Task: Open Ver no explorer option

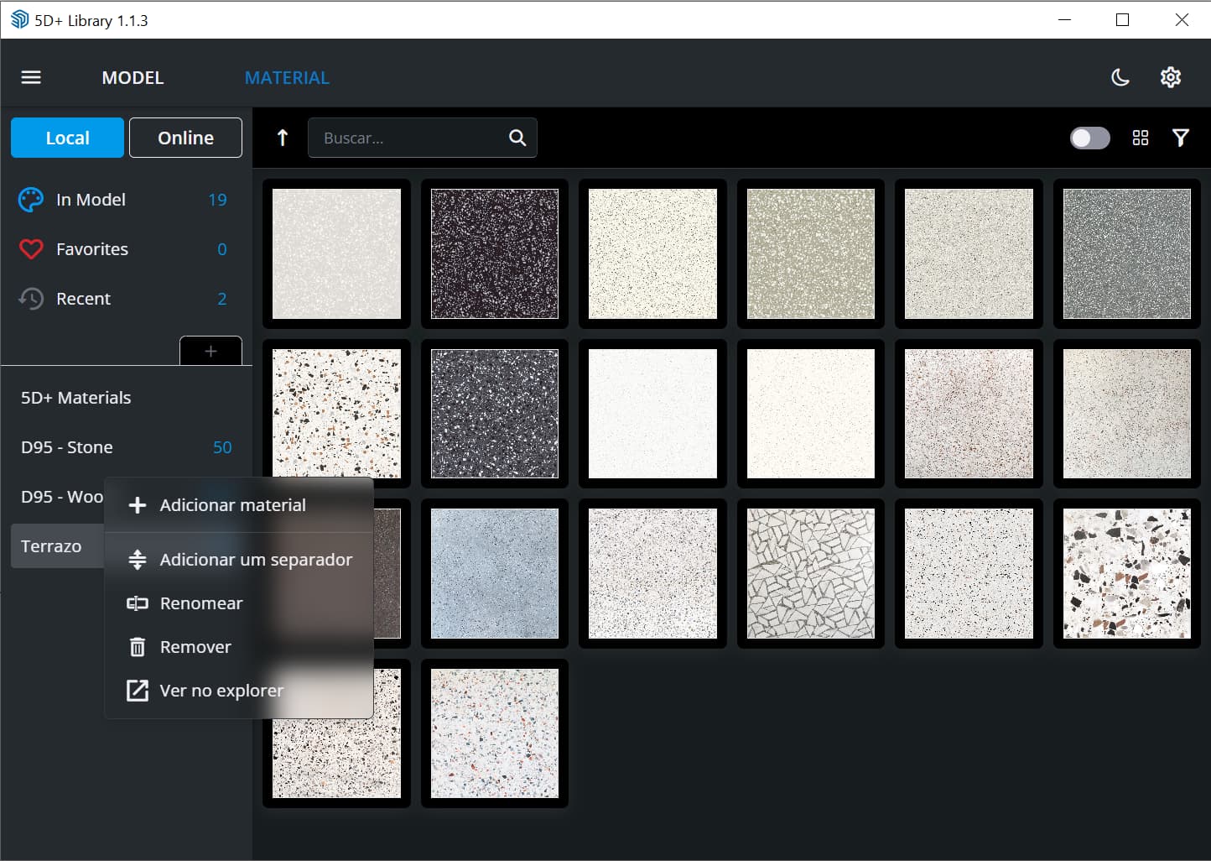Action: coord(221,690)
